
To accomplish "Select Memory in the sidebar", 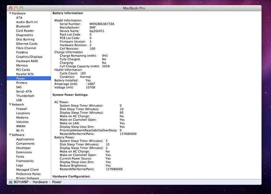I will 22,65.
